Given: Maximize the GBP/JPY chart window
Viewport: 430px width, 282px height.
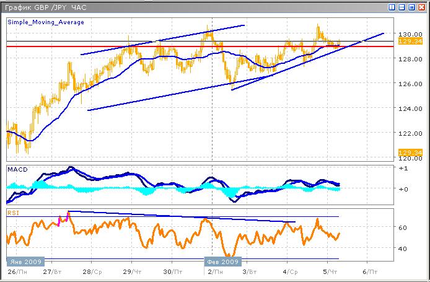Looking at the screenshot, I should [412, 6].
